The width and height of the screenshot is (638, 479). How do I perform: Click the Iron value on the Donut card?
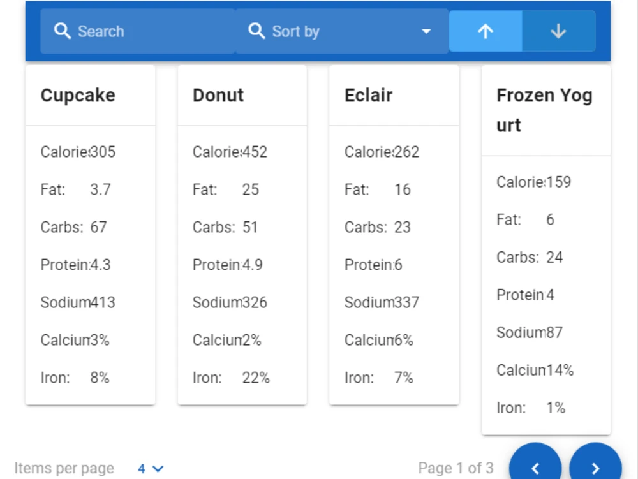point(256,378)
